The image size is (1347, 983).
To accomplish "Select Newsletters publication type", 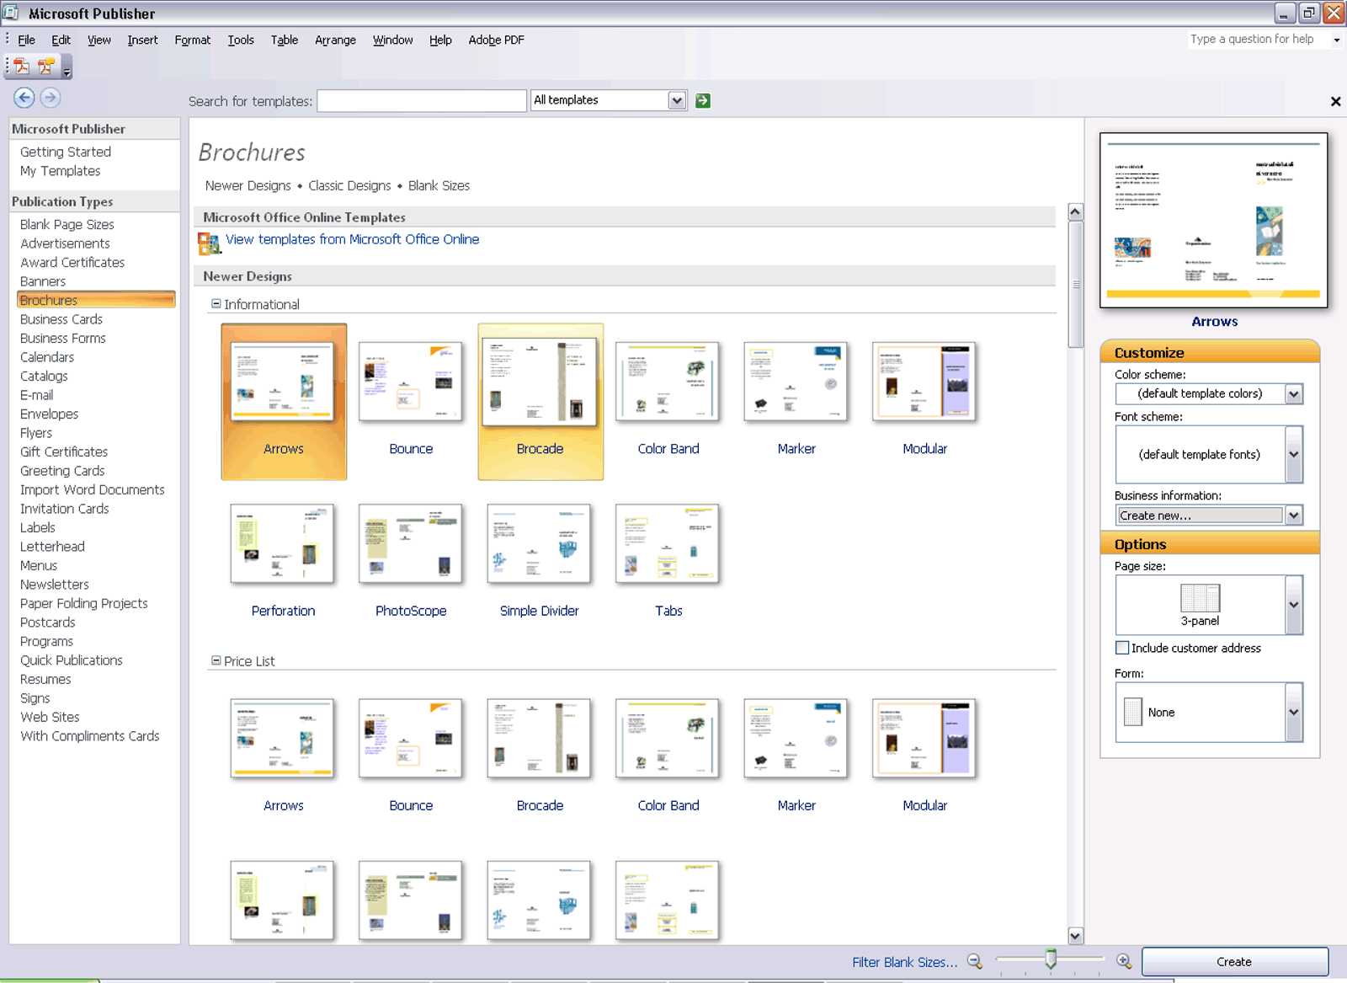I will pos(55,585).
